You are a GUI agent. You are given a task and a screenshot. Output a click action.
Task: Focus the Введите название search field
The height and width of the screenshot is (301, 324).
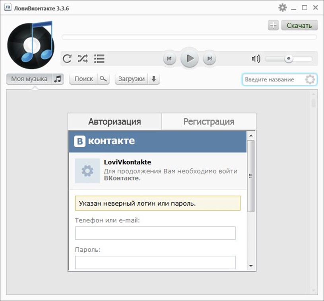click(279, 79)
